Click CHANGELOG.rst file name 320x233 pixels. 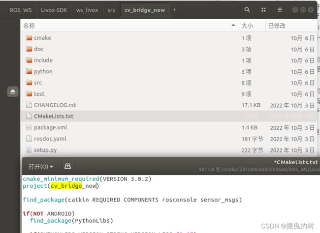[x=55, y=105]
